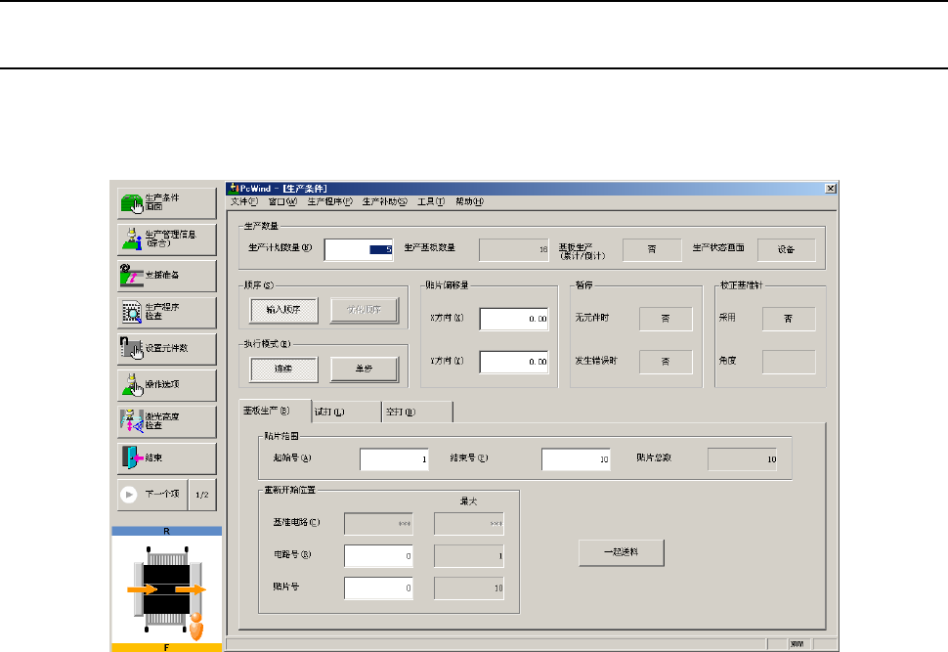Click the 最大 电路号 value 1 box
The width and height of the screenshot is (948, 652).
pyautogui.click(x=468, y=556)
